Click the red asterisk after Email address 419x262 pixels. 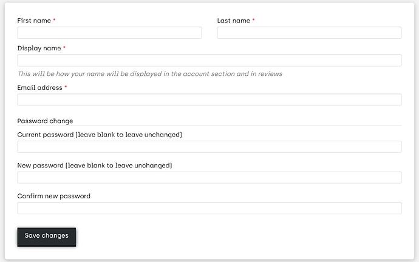(x=66, y=87)
